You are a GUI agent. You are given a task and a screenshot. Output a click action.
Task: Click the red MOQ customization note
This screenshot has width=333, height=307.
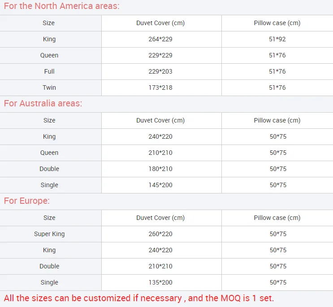pyautogui.click(x=138, y=298)
